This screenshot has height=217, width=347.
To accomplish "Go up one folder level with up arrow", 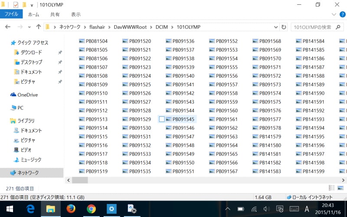I will (39, 27).
